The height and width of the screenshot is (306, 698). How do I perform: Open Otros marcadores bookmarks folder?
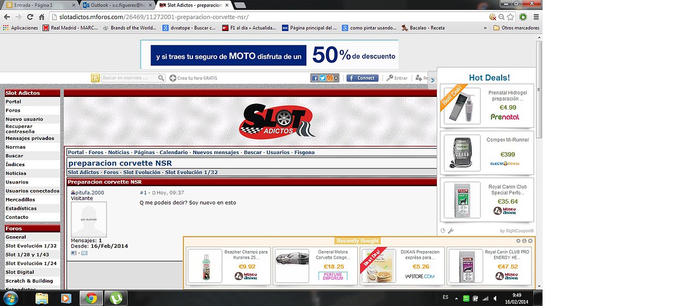516,28
